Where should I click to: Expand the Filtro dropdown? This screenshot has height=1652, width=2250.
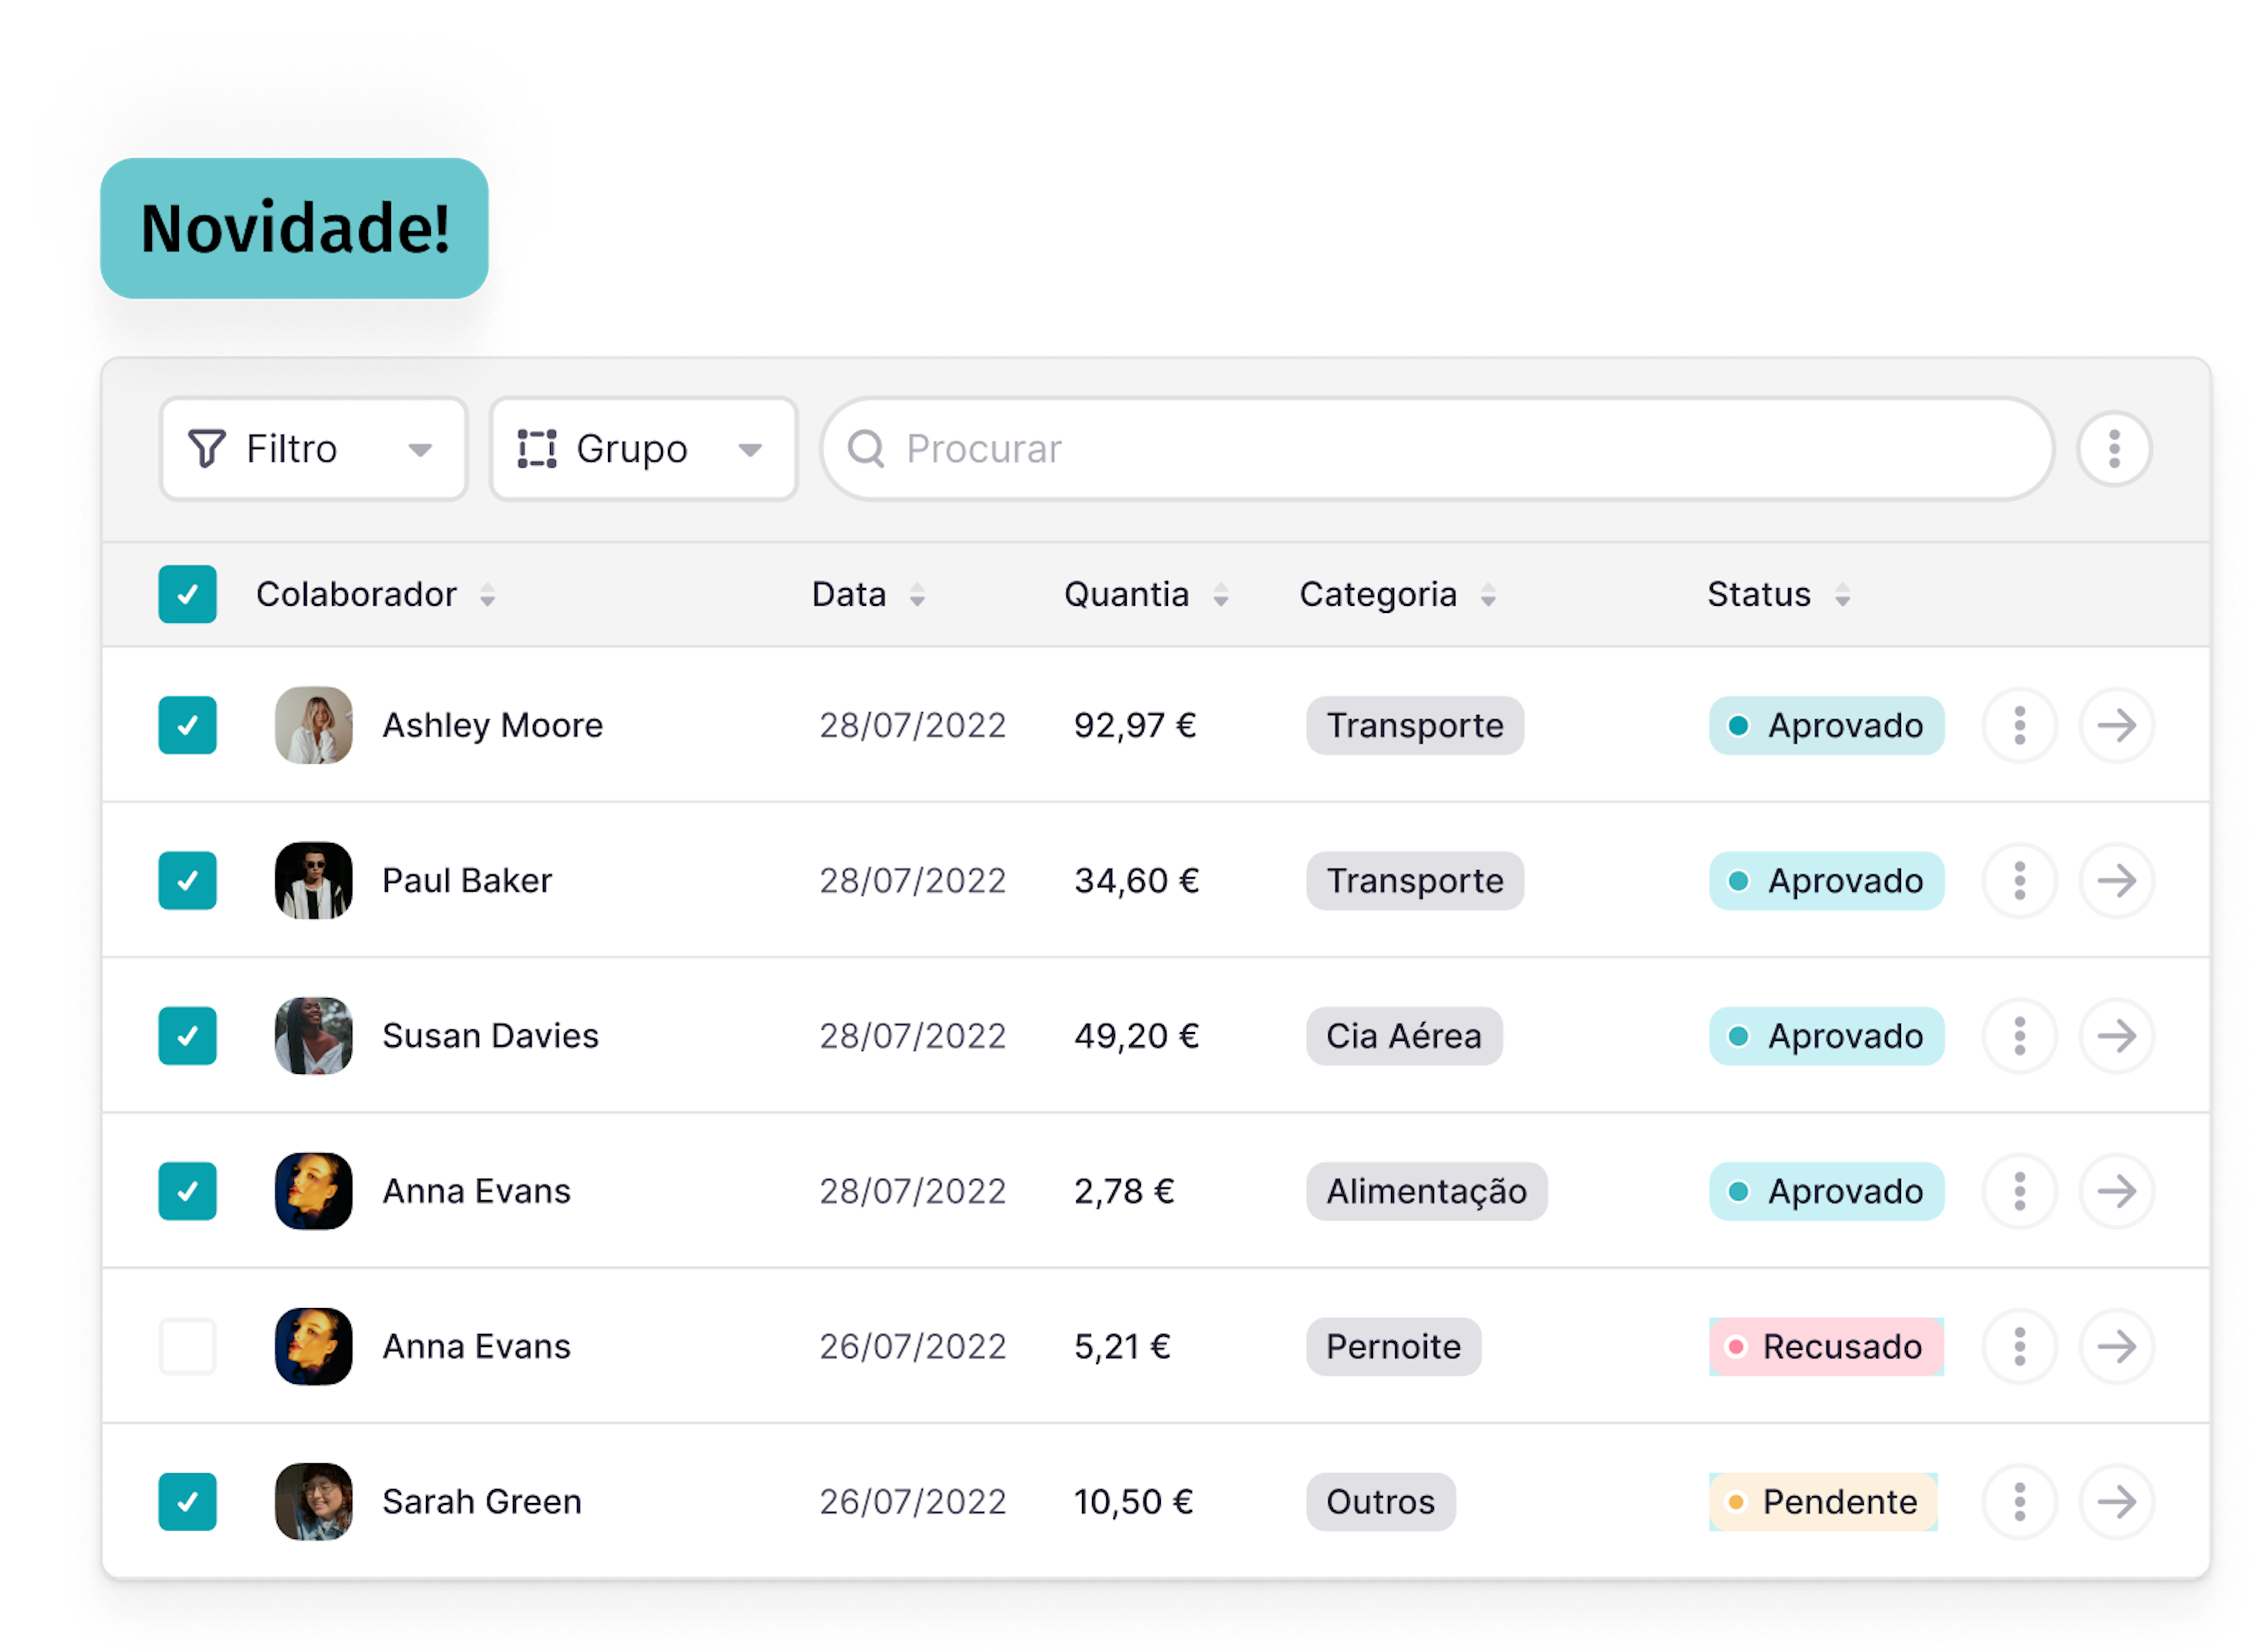click(313, 449)
